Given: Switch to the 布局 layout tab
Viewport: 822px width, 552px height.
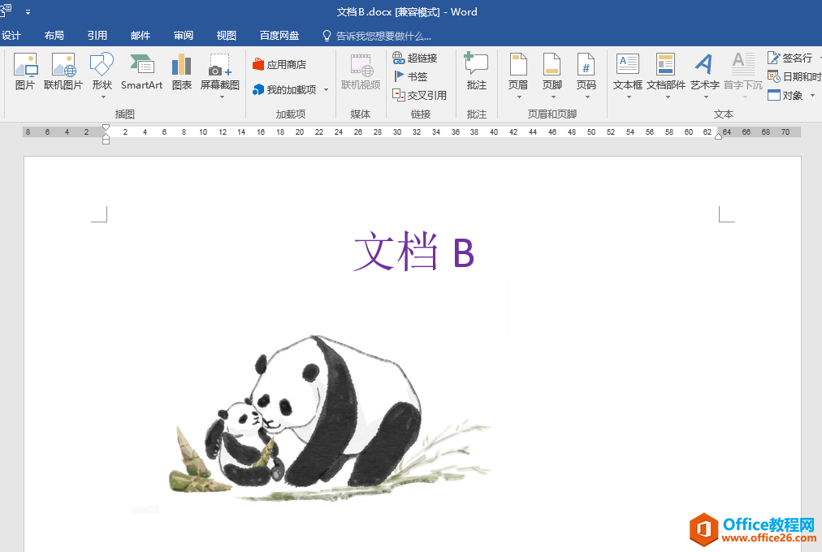Looking at the screenshot, I should (54, 36).
